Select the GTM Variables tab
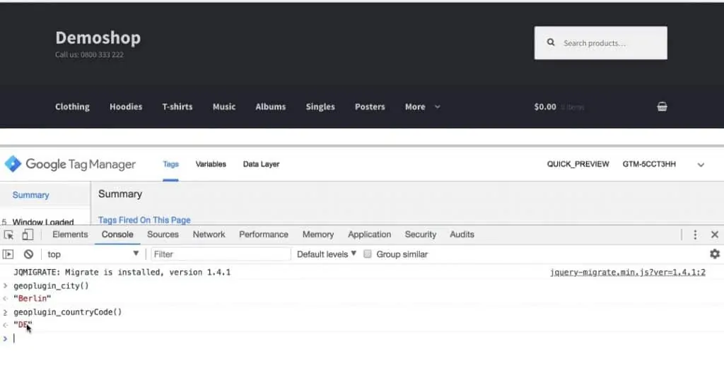 [211, 164]
